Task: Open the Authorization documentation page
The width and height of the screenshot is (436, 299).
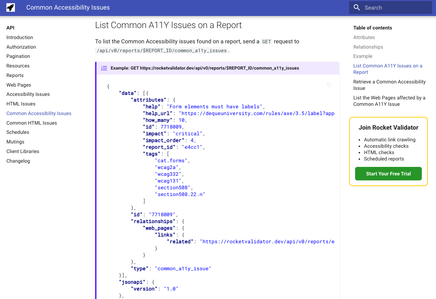Action: pyautogui.click(x=21, y=47)
